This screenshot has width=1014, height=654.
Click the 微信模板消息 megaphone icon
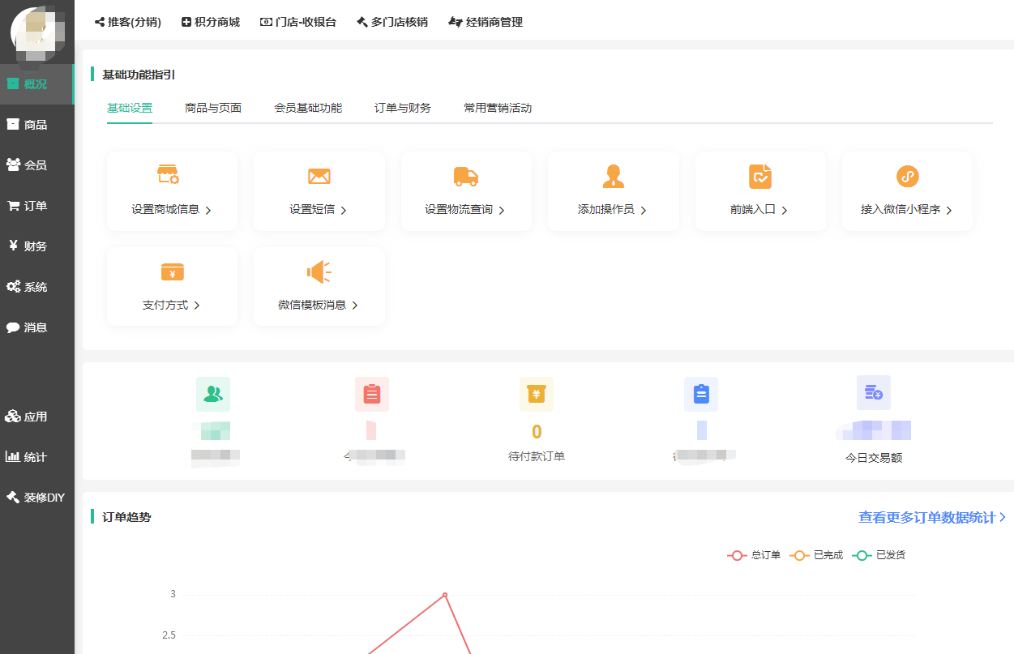click(x=319, y=272)
